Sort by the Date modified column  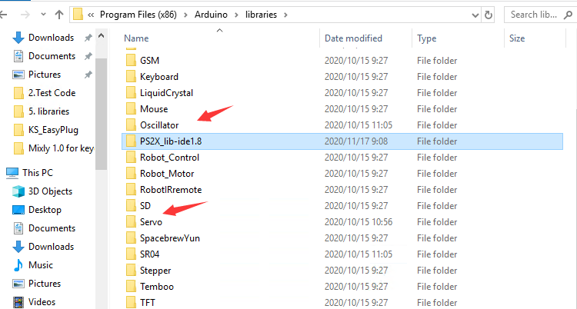click(x=353, y=38)
